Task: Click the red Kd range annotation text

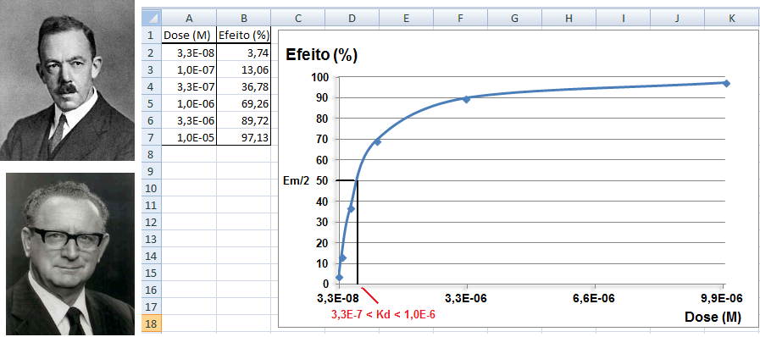Action: 383,314
